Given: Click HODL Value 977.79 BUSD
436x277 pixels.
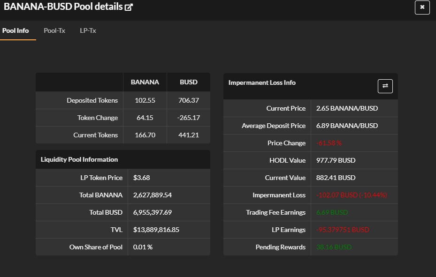Looking at the screenshot, I should point(336,160).
